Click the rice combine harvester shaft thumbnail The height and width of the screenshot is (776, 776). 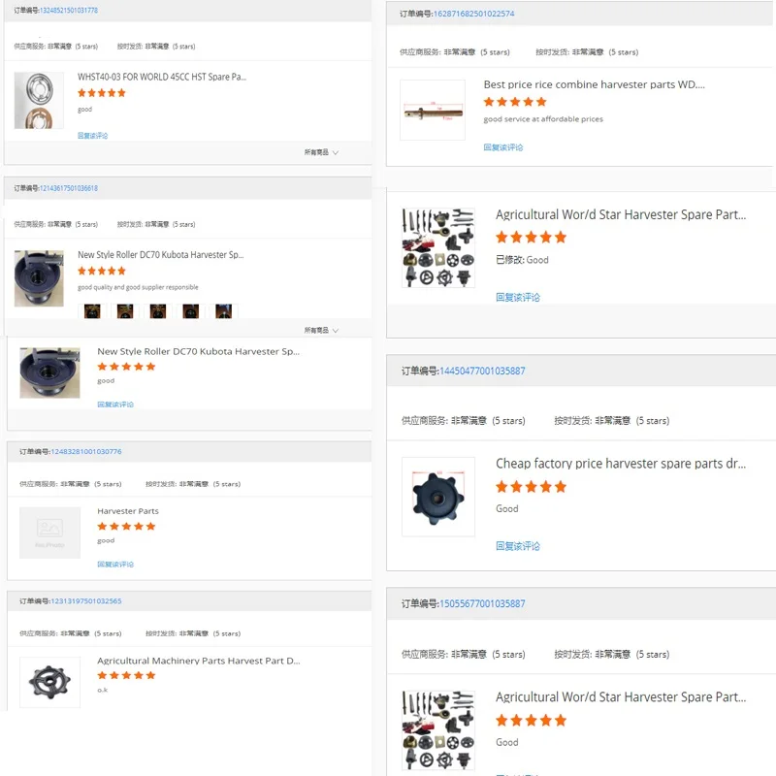433,110
